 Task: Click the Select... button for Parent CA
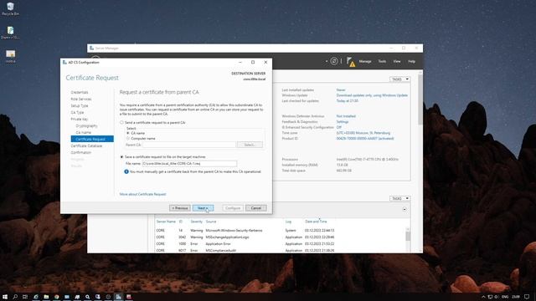[250, 145]
